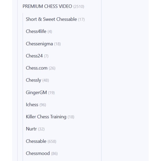The image size is (161, 161).
Task: Click the Chessable category with 658 items
Action: [x=36, y=141]
